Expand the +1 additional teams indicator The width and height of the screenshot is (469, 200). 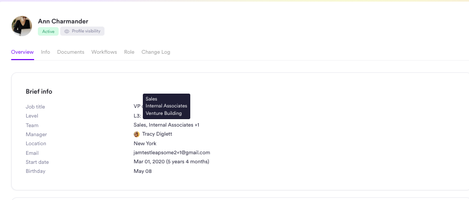point(197,125)
